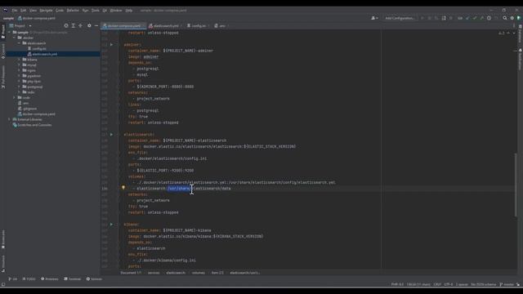
Task: Click the Git update project arrow icon
Action: [467, 18]
